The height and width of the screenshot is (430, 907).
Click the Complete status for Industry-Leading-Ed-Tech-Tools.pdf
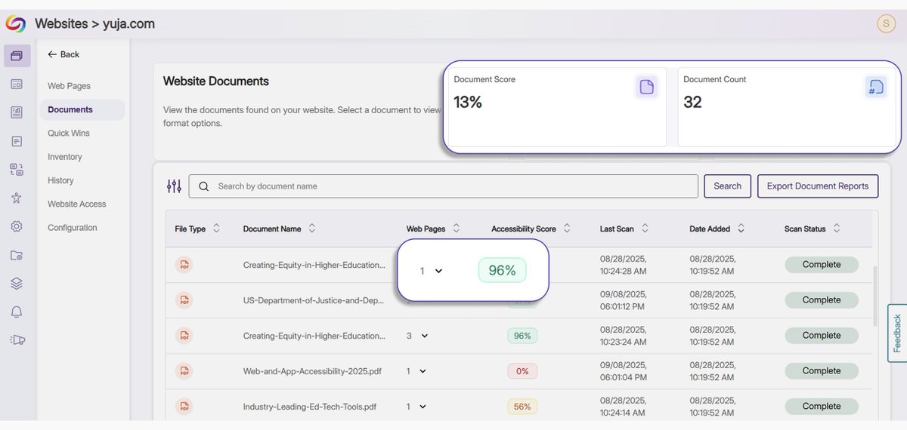(x=822, y=407)
